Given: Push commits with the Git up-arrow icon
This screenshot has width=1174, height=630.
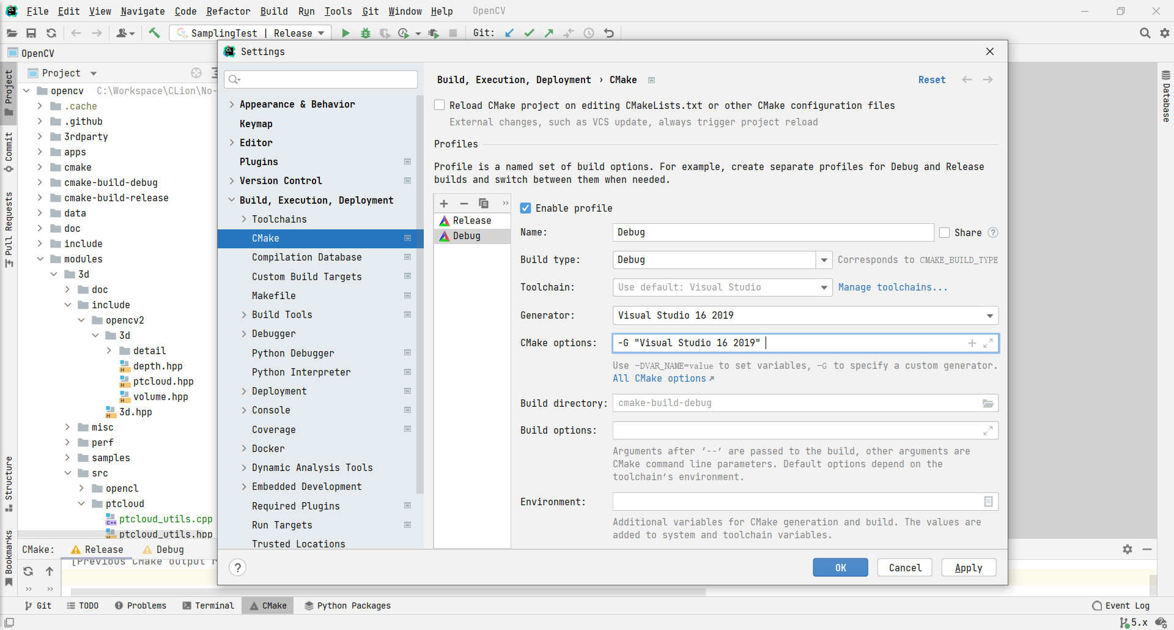Looking at the screenshot, I should pyautogui.click(x=549, y=33).
